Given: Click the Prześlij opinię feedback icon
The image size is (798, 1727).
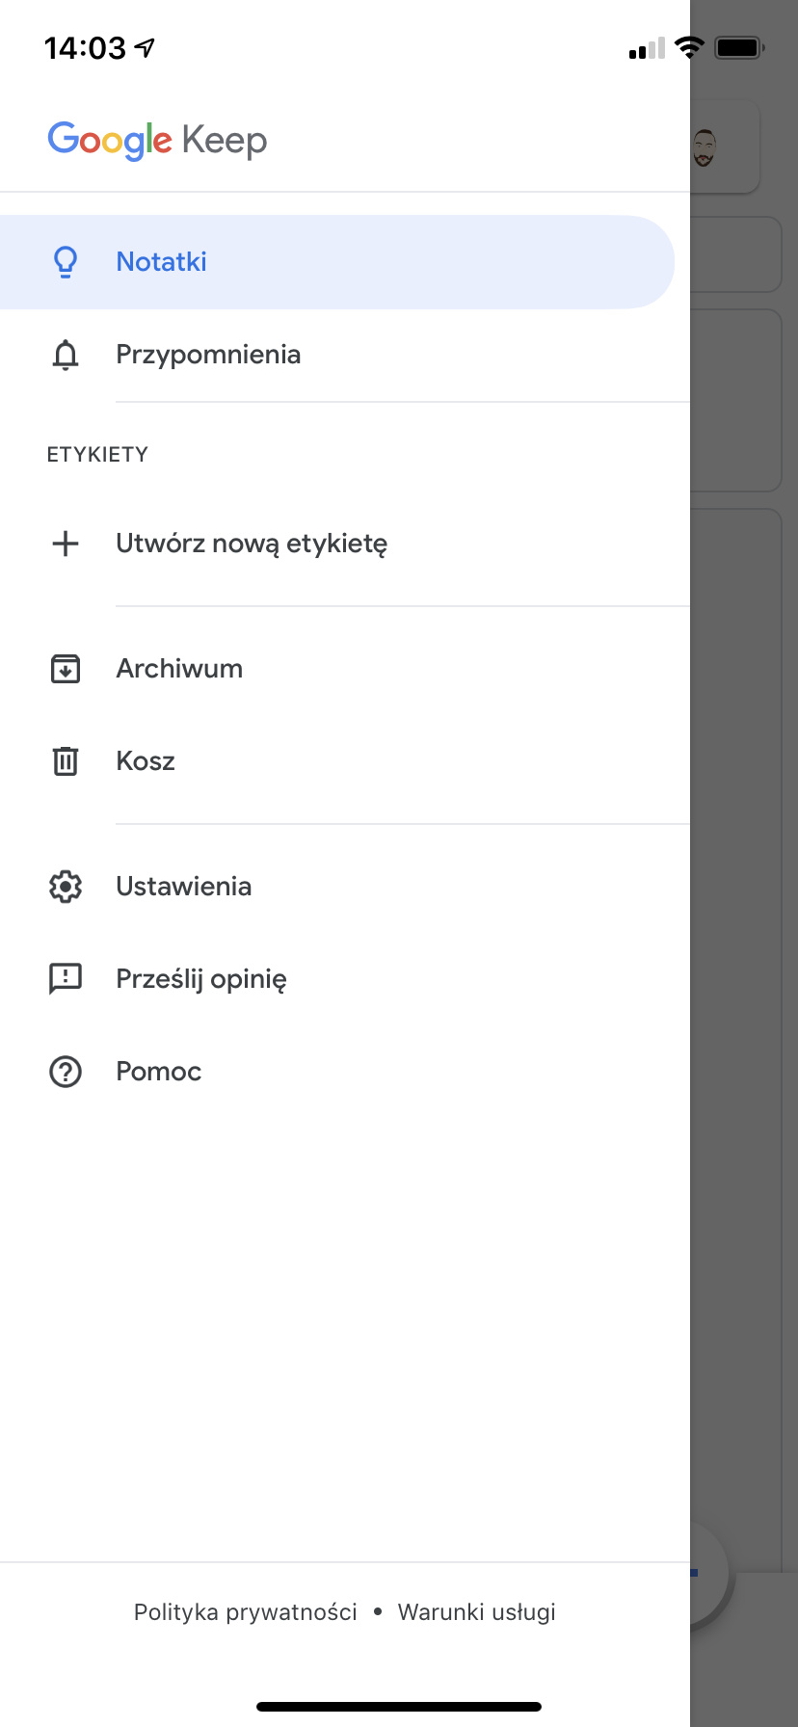Looking at the screenshot, I should [x=66, y=979].
